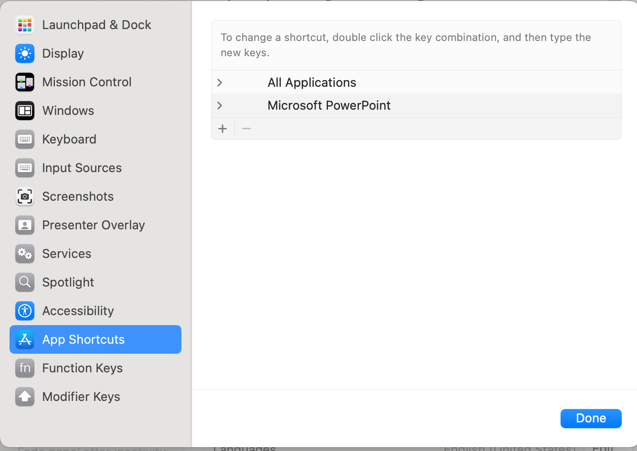Select Presenter Overlay in the sidebar

tap(96, 225)
